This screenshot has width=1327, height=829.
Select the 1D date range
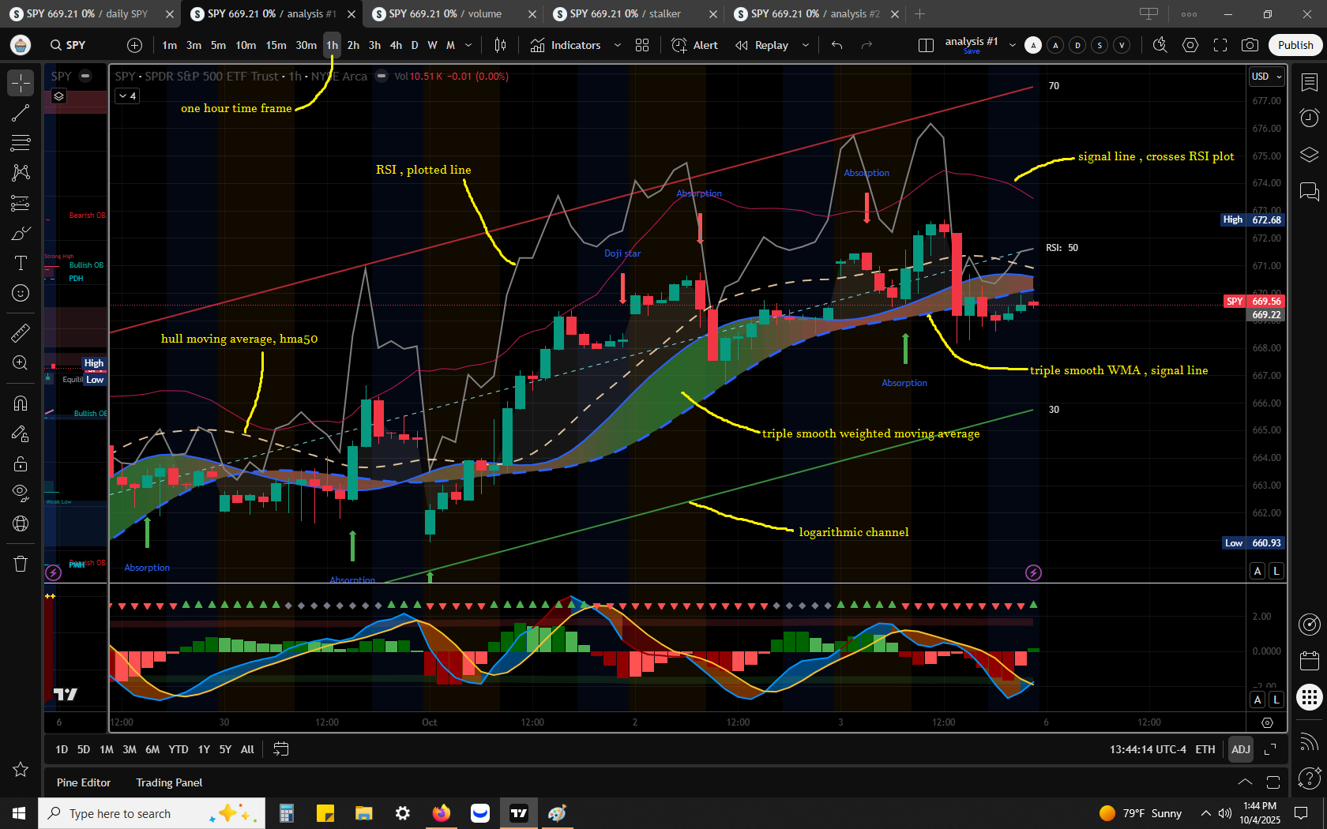tap(62, 749)
